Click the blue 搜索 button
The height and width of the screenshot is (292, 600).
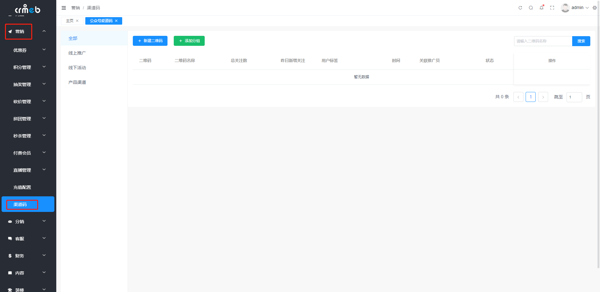(x=581, y=41)
